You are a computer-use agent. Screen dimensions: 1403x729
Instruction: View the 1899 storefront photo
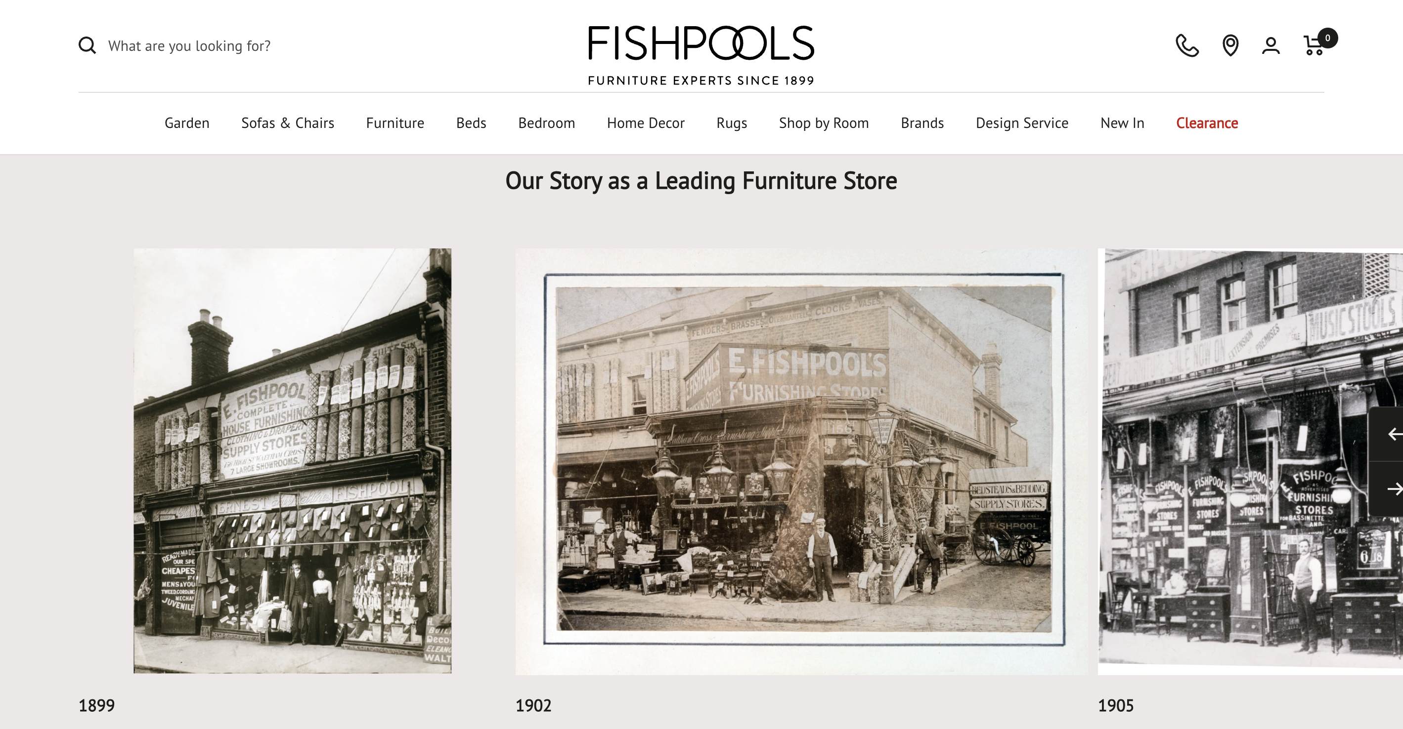[293, 461]
